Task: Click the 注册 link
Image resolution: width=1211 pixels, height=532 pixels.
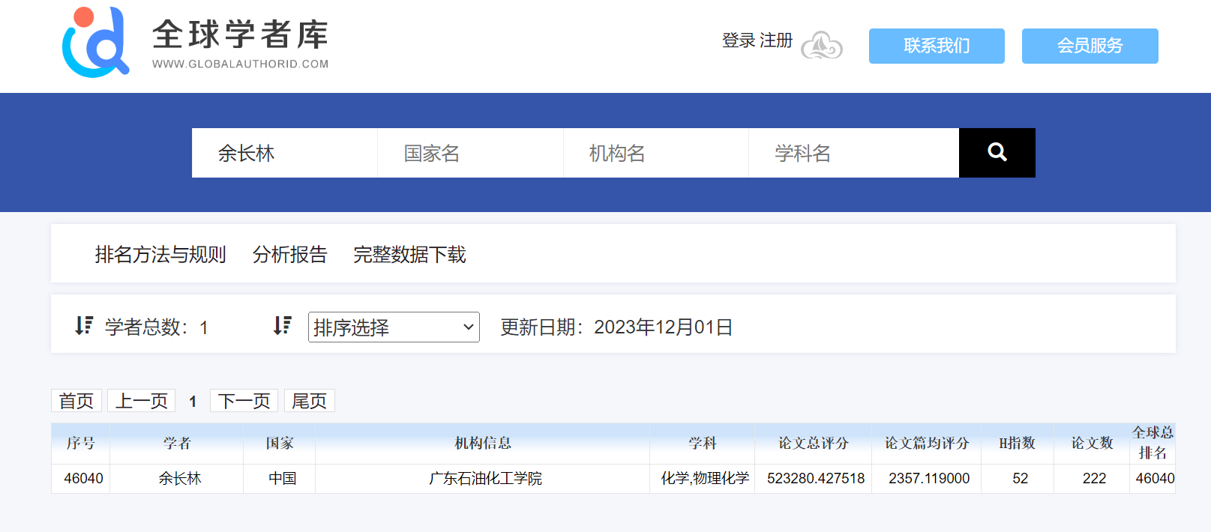Action: 775,40
